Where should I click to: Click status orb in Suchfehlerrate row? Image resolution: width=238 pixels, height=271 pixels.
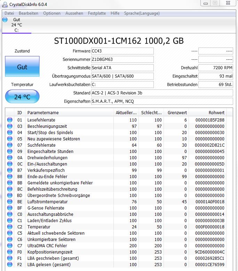(x=10, y=145)
